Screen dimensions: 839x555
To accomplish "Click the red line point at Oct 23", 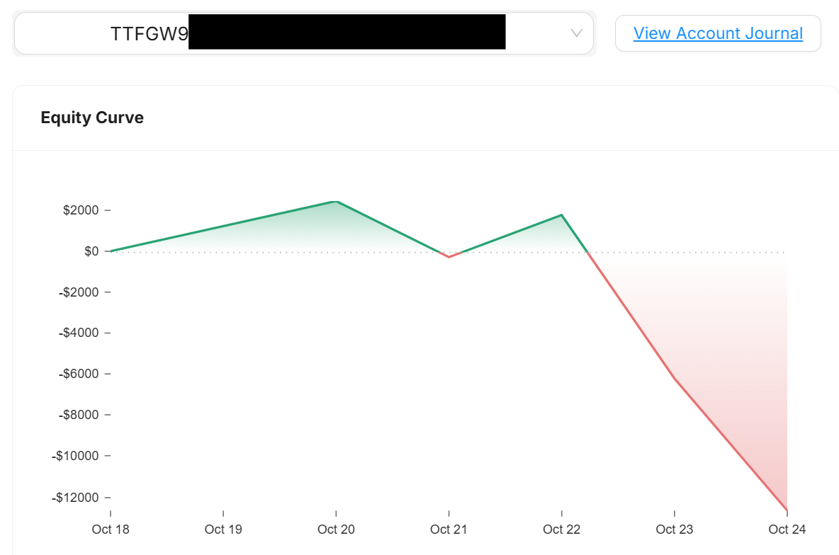I will tap(675, 379).
